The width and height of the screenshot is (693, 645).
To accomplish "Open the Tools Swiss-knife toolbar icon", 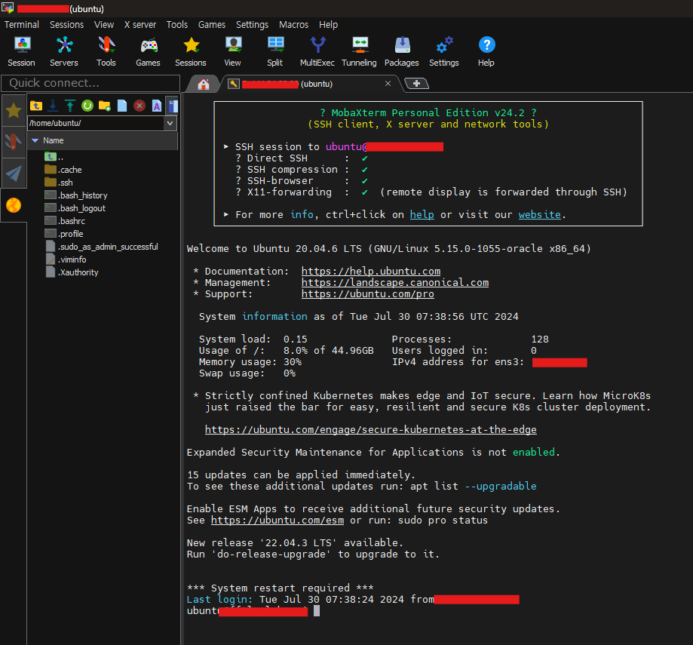I will [106, 51].
